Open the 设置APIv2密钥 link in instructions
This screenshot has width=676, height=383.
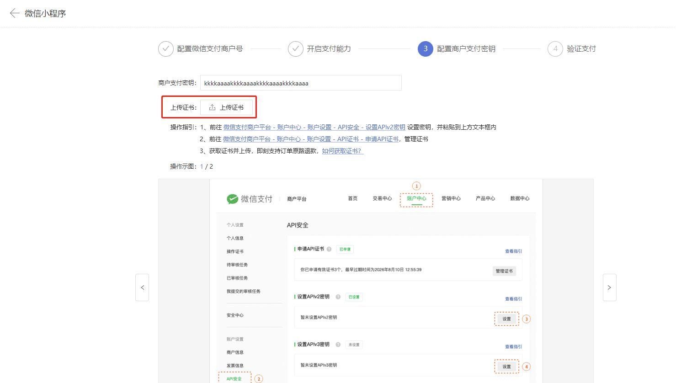386,127
